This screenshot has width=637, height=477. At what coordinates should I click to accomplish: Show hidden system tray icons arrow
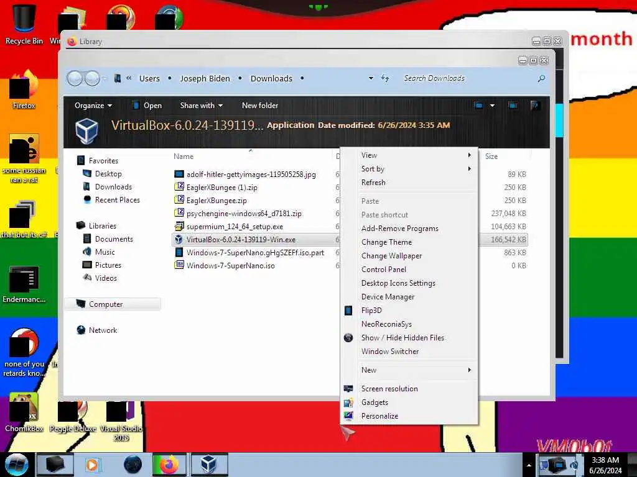click(x=529, y=465)
